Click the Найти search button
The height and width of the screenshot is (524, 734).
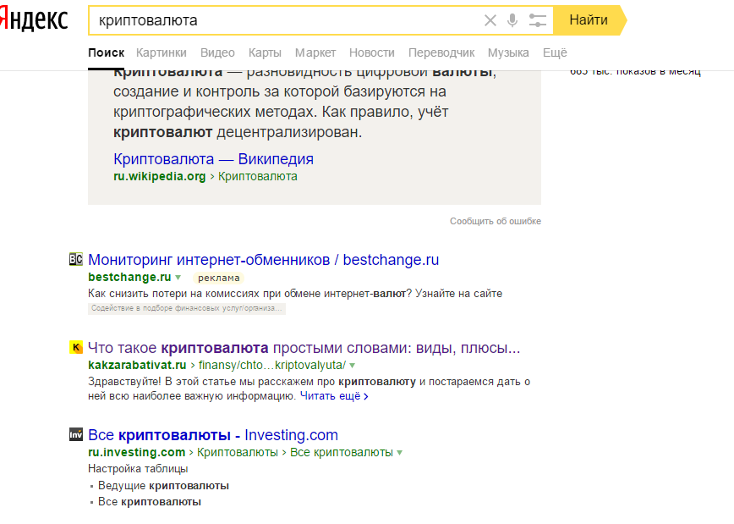click(x=589, y=20)
